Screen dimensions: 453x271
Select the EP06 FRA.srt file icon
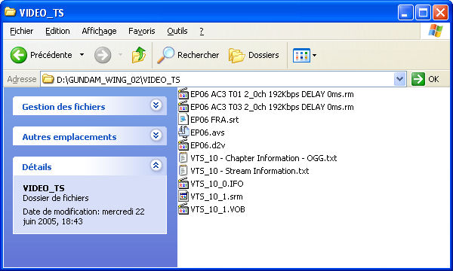[183, 120]
